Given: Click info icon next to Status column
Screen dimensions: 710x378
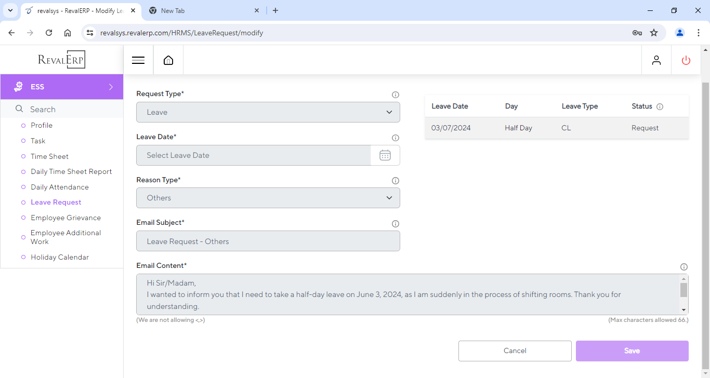Looking at the screenshot, I should tap(660, 107).
